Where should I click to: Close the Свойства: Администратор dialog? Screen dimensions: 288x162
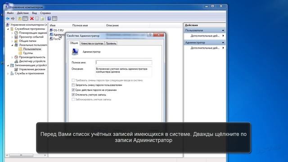[x=158, y=35]
